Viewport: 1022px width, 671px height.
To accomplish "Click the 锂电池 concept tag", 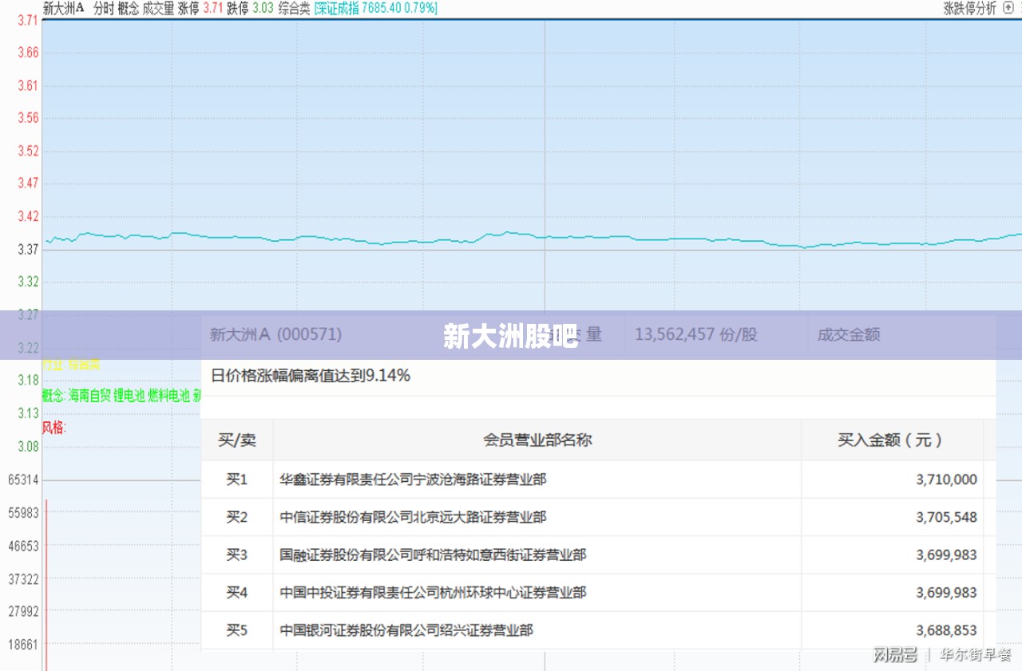I will coord(129,396).
